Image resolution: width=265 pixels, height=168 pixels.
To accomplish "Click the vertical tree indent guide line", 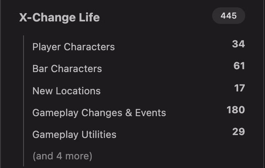I will tap(24, 101).
